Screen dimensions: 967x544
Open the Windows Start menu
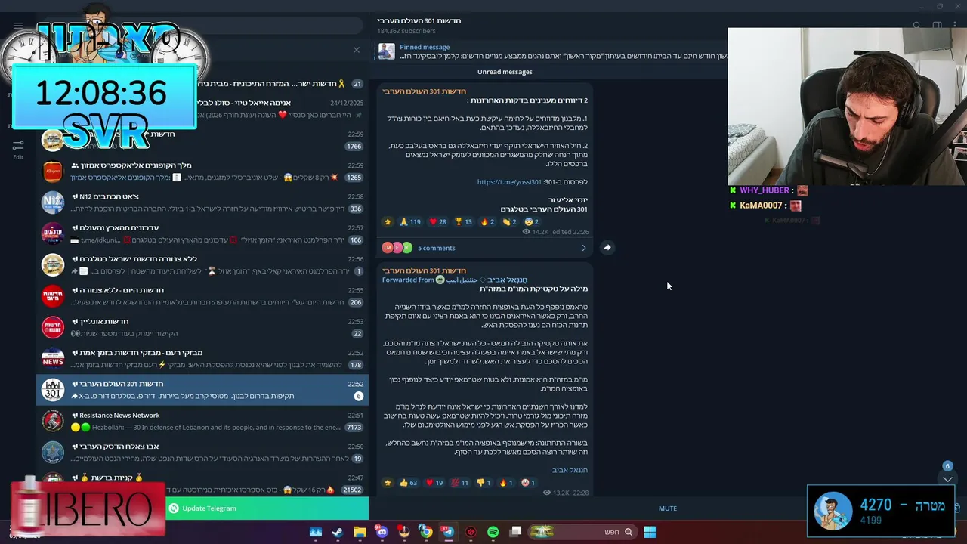tap(650, 532)
